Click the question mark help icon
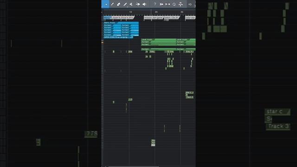The image size is (297, 167). coord(155,4)
